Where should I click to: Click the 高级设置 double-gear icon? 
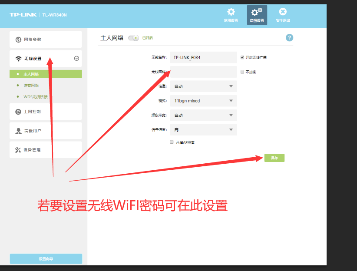[x=257, y=13]
